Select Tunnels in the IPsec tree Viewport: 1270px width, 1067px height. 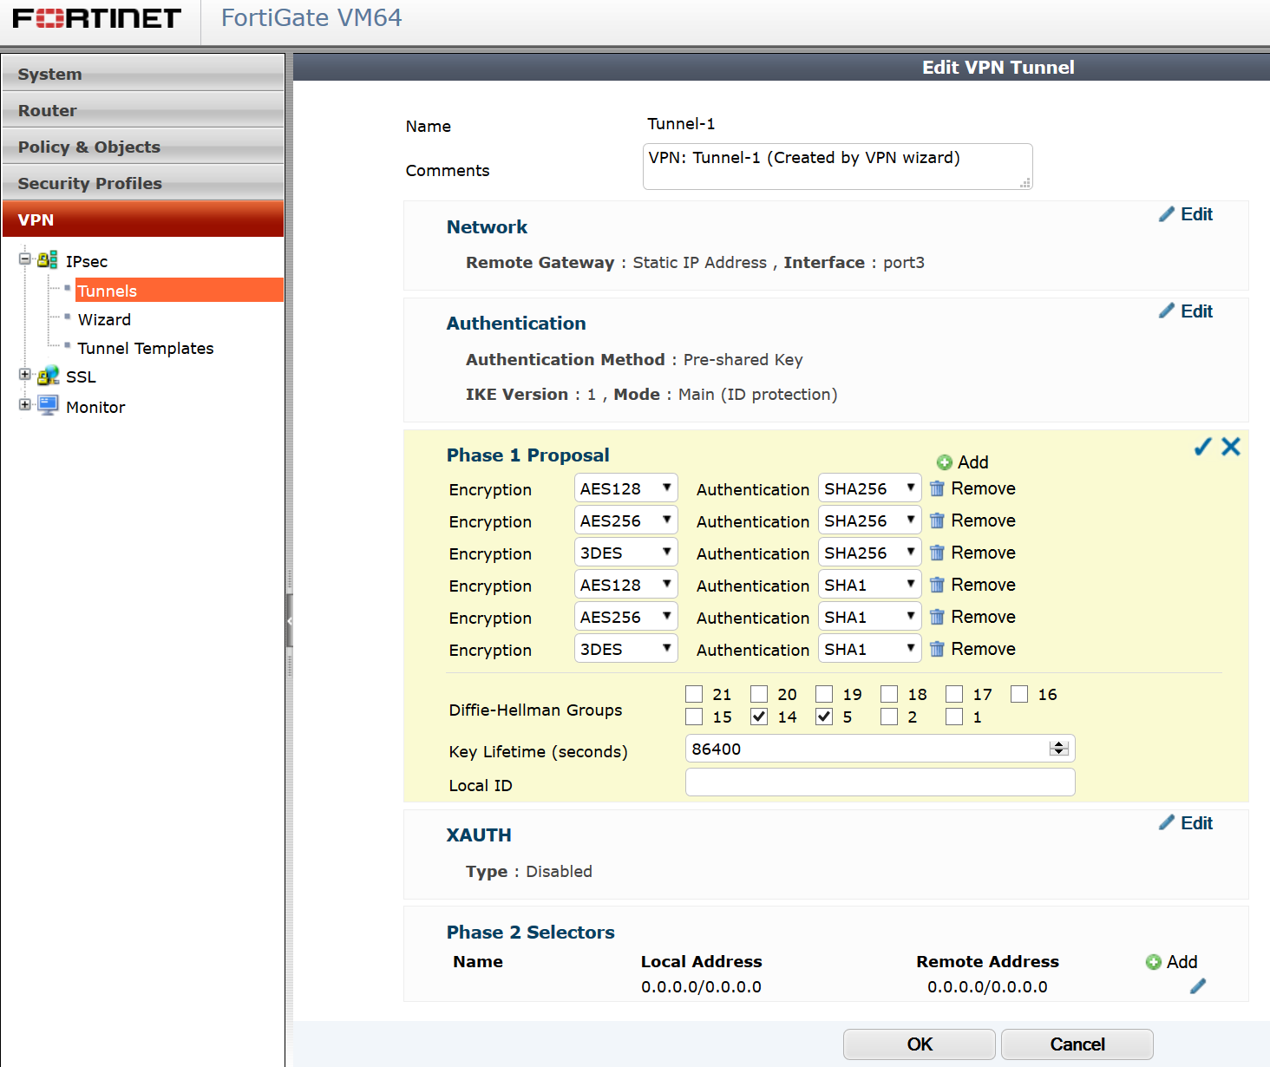coord(180,290)
